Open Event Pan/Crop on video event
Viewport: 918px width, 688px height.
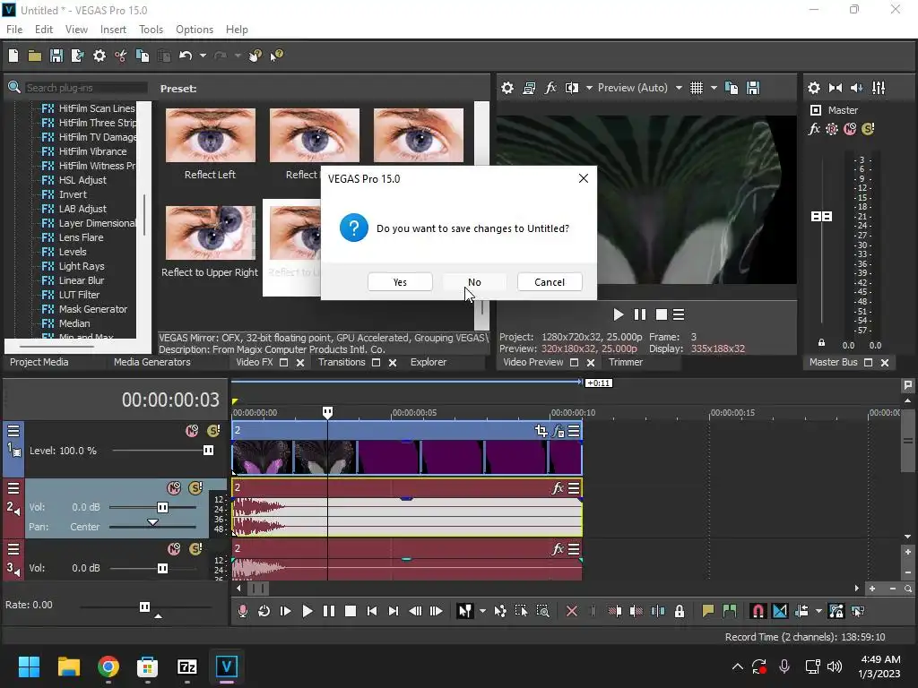pos(541,431)
